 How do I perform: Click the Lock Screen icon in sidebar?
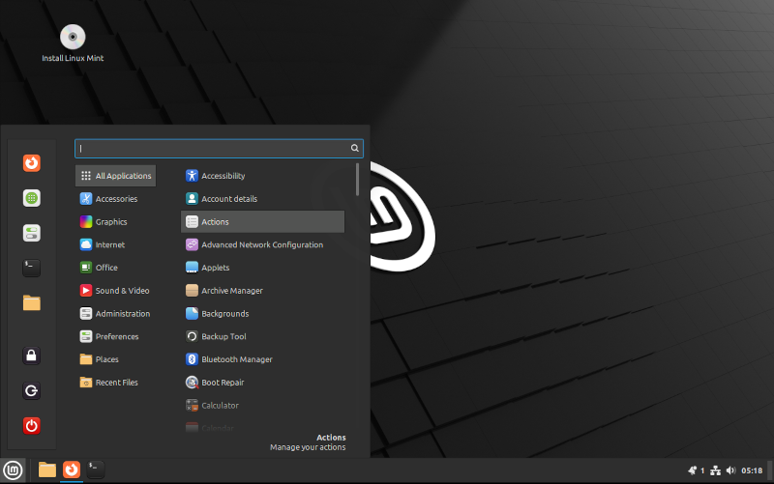[32, 356]
